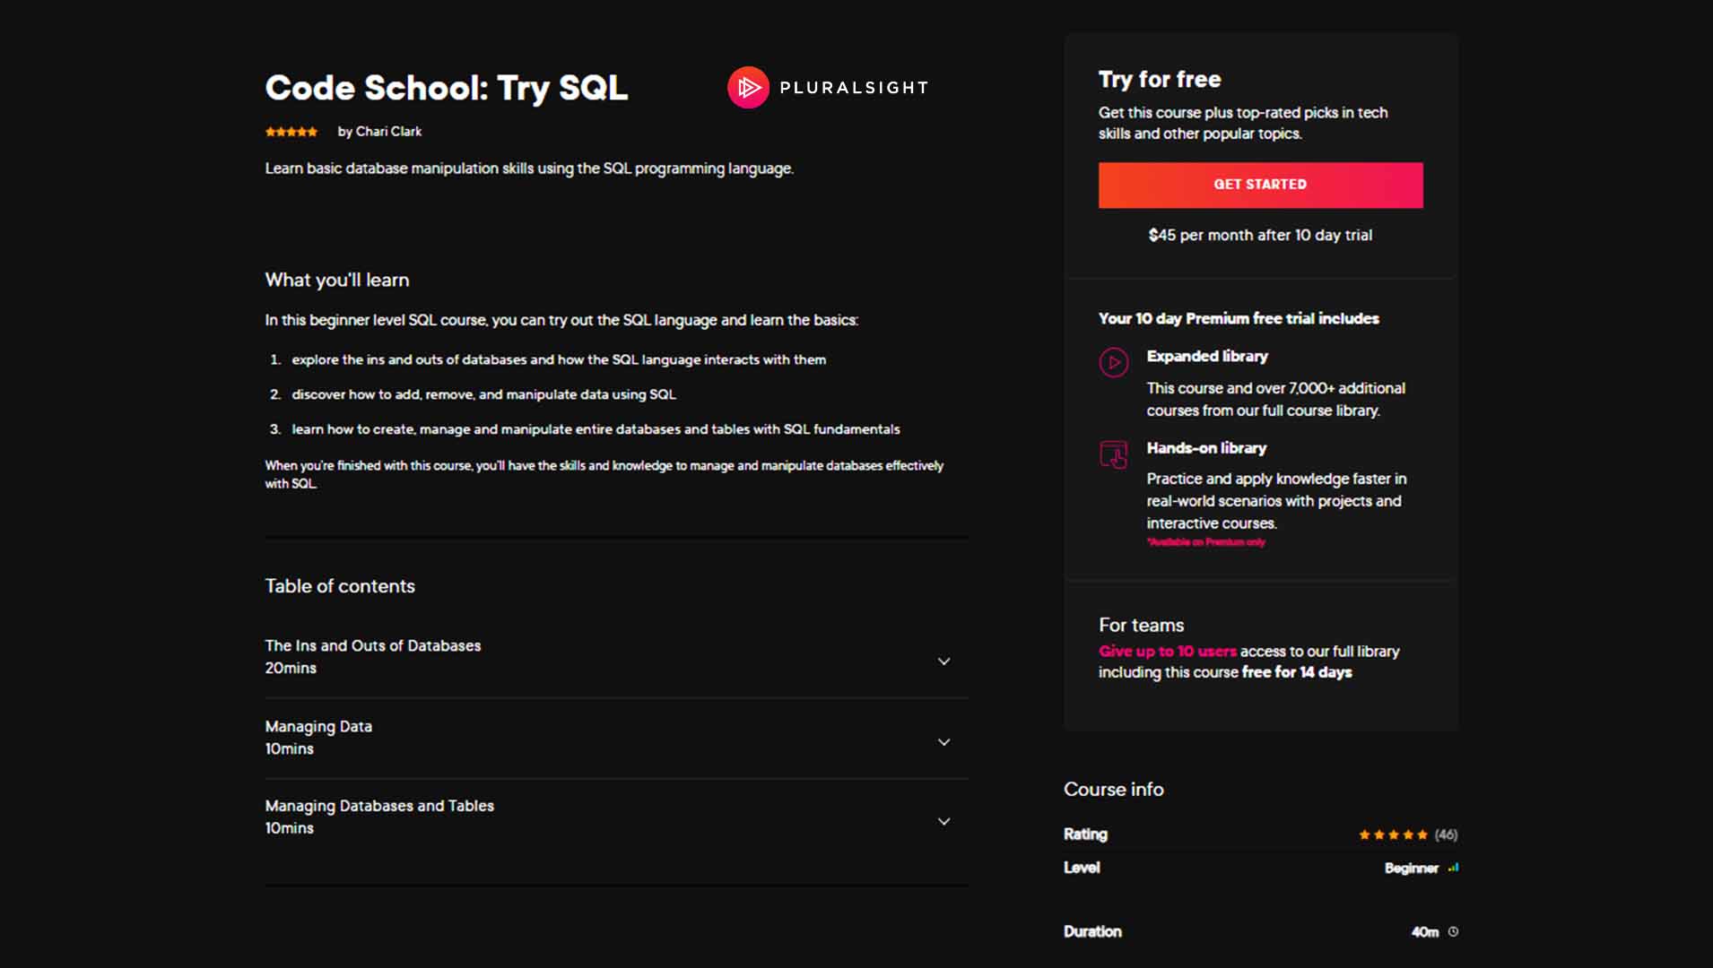The width and height of the screenshot is (1713, 968).
Task: Click the PLURALSIGHT wordmark text
Action: tap(854, 88)
